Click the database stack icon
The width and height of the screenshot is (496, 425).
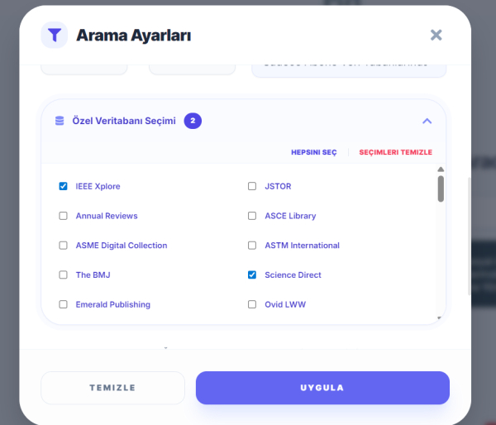[x=60, y=121]
